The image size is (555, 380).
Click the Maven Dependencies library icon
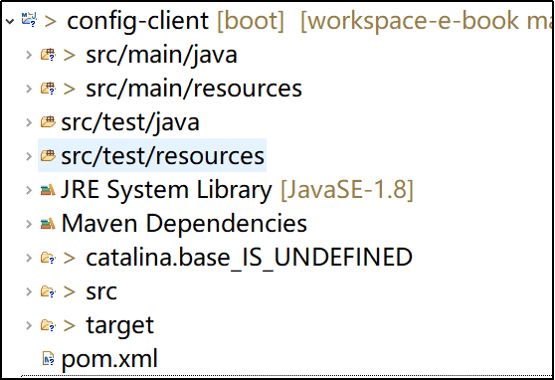[48, 224]
